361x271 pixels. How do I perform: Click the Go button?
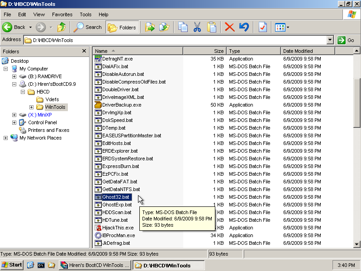346,40
